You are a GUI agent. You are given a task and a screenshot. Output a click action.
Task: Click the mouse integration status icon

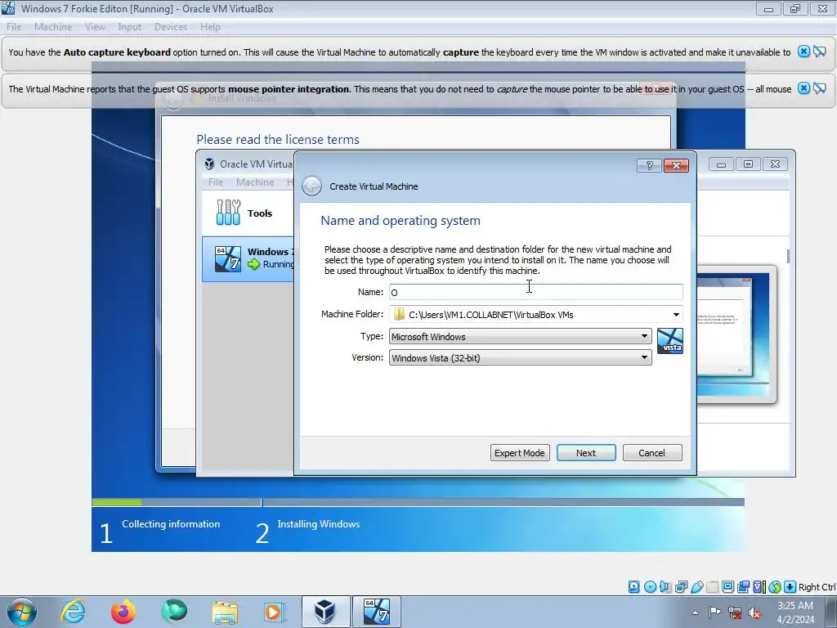pos(775,587)
